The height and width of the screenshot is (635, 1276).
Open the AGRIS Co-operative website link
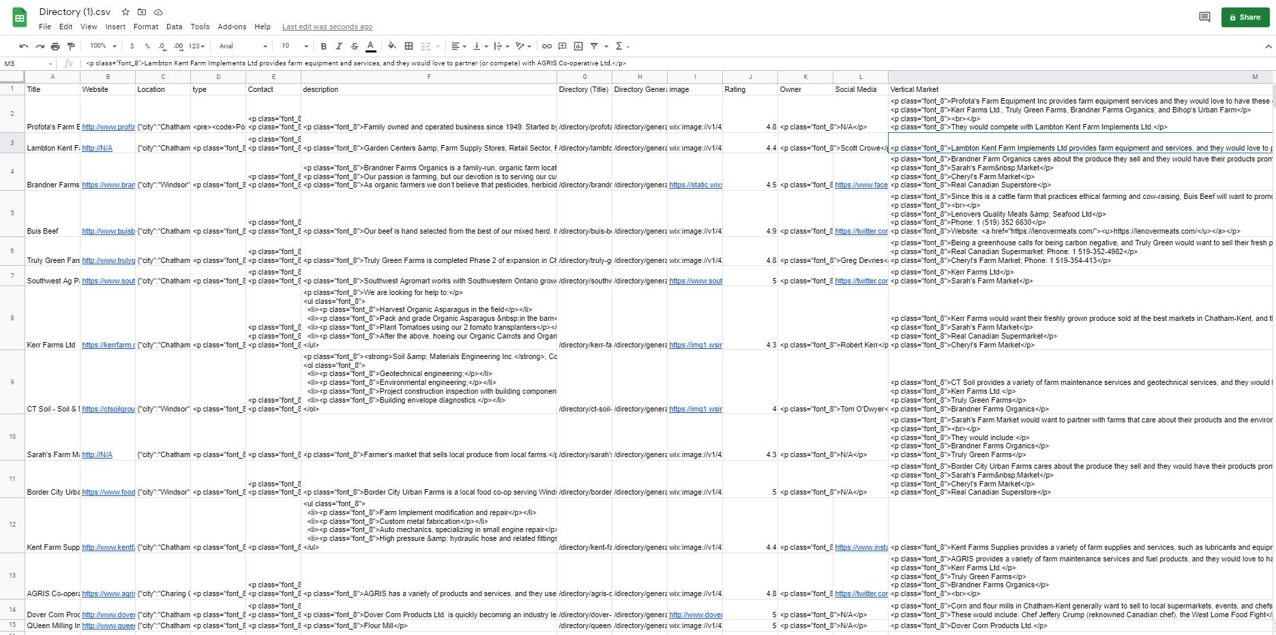pyautogui.click(x=108, y=593)
